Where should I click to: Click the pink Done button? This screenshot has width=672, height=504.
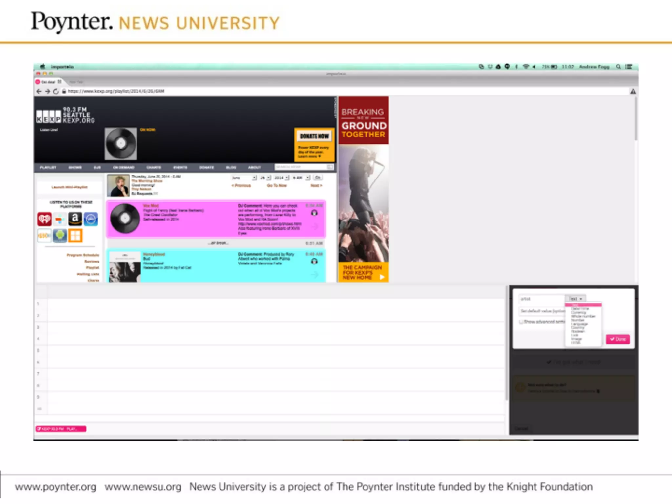(618, 339)
